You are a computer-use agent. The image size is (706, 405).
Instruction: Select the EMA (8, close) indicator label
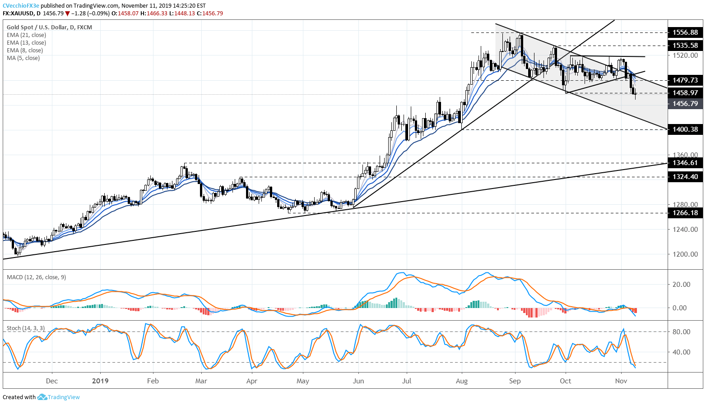(25, 51)
